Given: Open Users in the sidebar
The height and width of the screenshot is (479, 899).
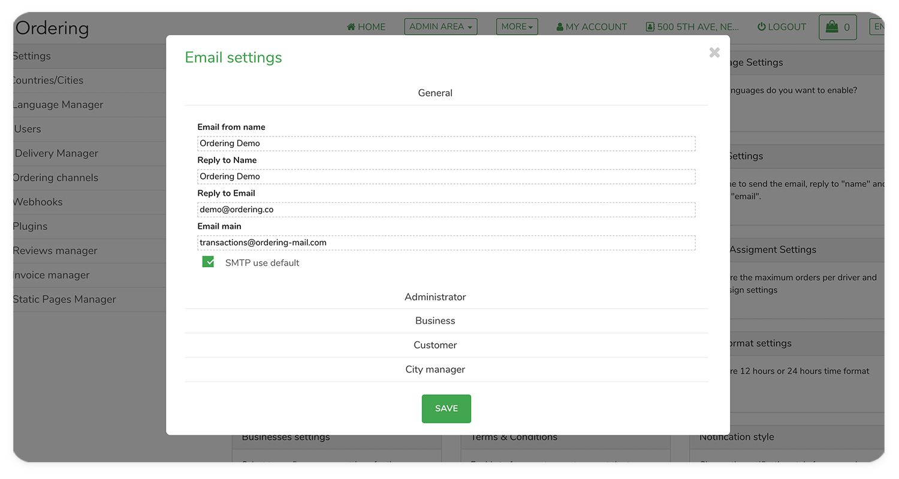Looking at the screenshot, I should [x=90, y=129].
